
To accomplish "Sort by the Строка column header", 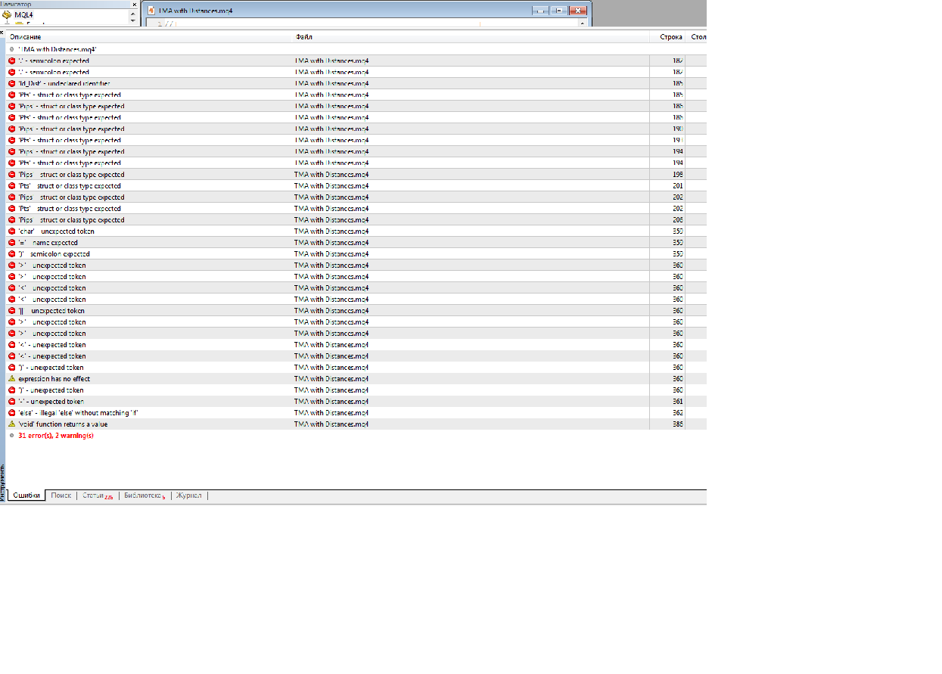I will click(x=667, y=37).
